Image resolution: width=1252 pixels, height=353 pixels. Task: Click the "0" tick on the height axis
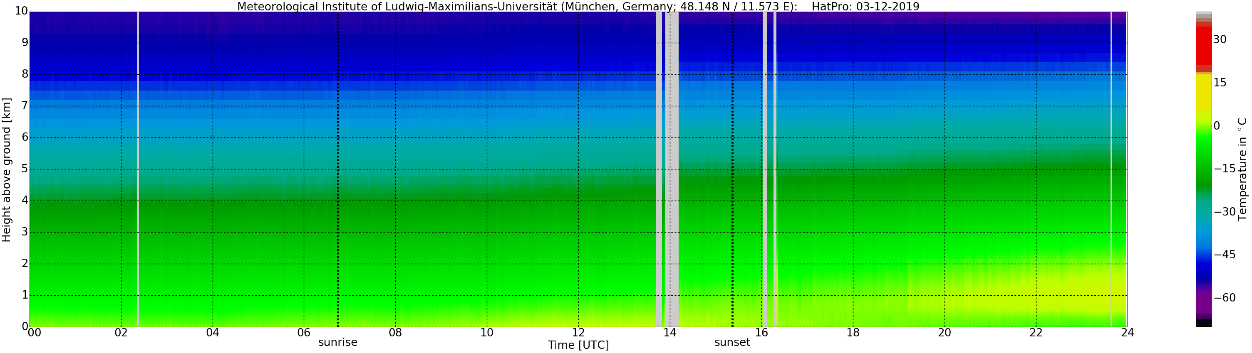click(x=25, y=326)
